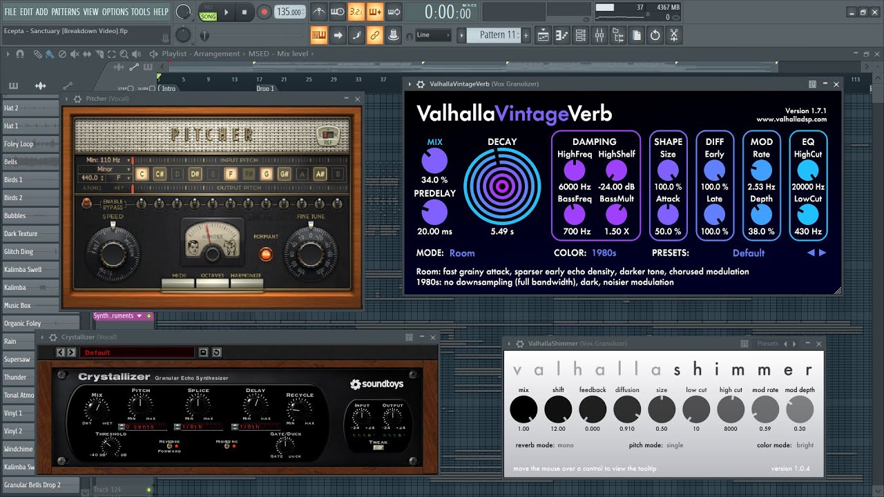Open the OPTIONS menu
884x497 pixels.
115,12
